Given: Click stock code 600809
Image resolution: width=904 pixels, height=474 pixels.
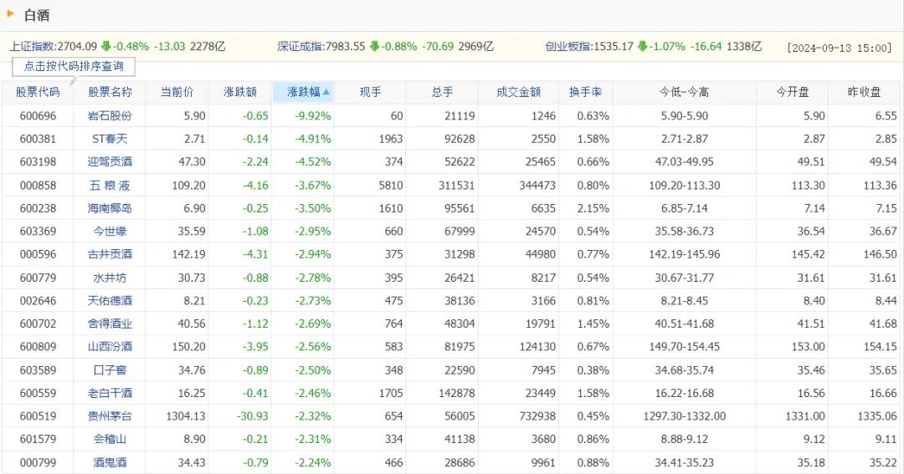Looking at the screenshot, I should (x=38, y=347).
